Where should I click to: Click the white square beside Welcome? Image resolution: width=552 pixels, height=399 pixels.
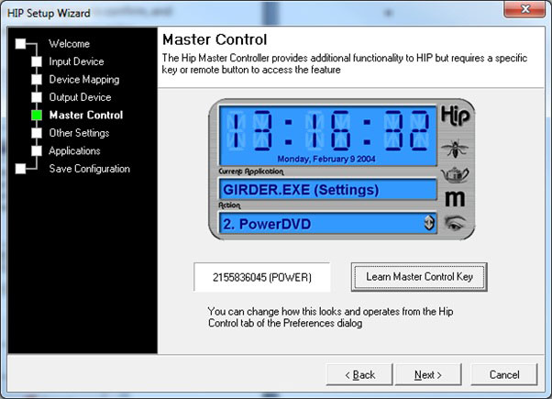tap(20, 44)
